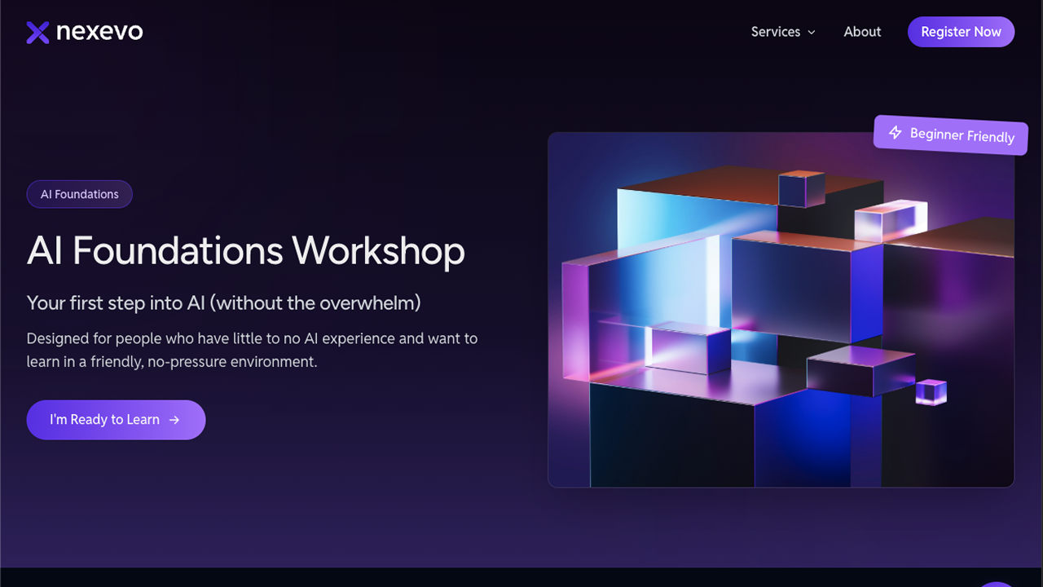This screenshot has height=587, width=1043.
Task: Click the nexevo wordmark text
Action: point(99,33)
